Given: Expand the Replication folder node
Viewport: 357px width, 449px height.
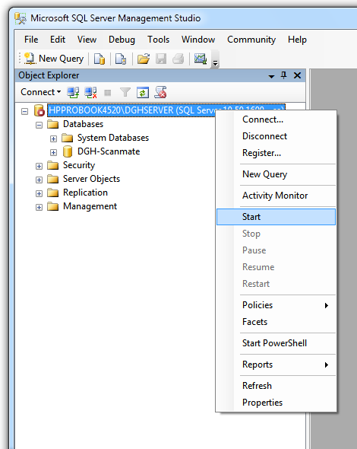Looking at the screenshot, I should (x=39, y=193).
